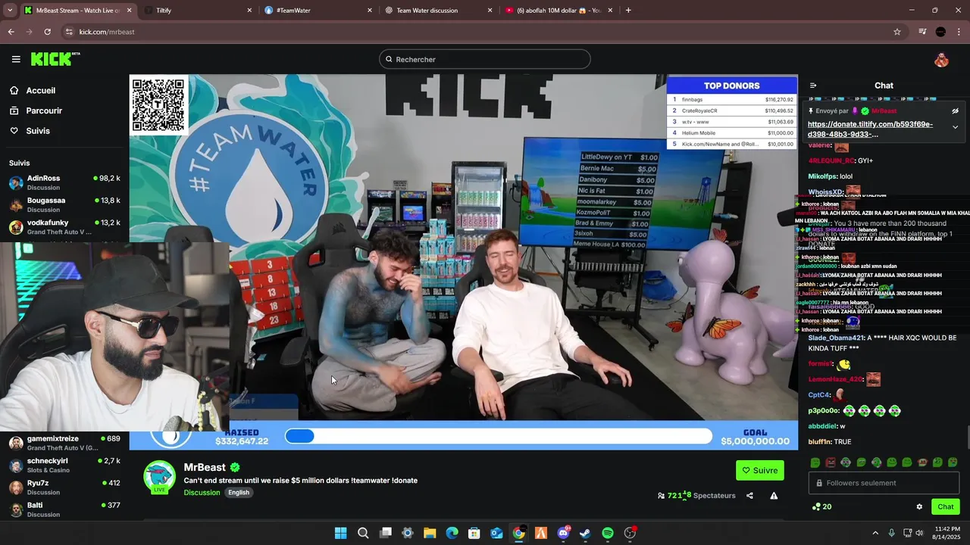Open Task View on taskbar
Image resolution: width=970 pixels, height=545 pixels.
(x=386, y=533)
